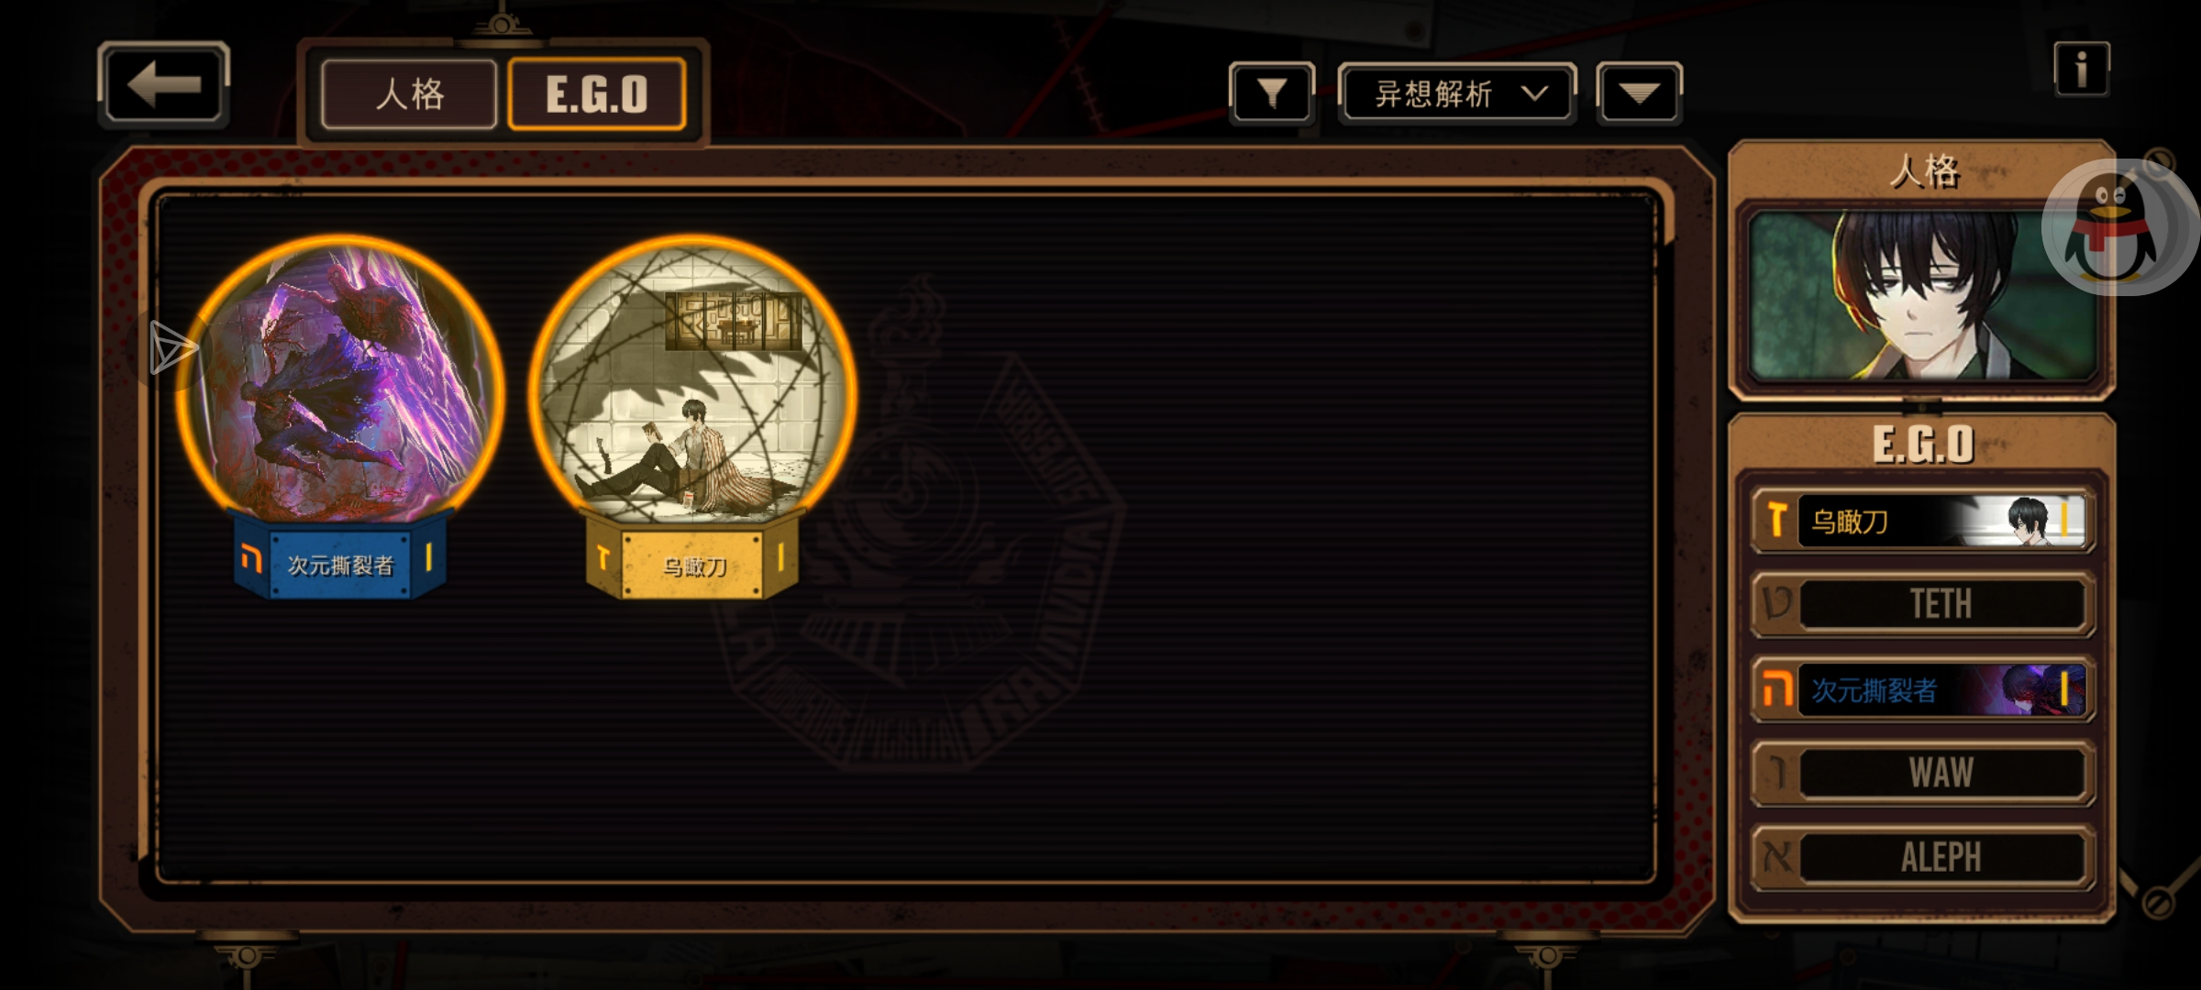Image resolution: width=2201 pixels, height=990 pixels.
Task: Expand the 异想解析 sort dropdown
Action: (x=1457, y=93)
